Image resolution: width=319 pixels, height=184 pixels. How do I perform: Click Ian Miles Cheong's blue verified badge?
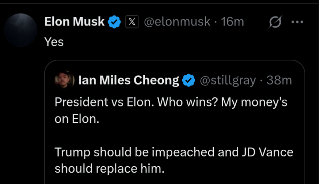pos(189,81)
